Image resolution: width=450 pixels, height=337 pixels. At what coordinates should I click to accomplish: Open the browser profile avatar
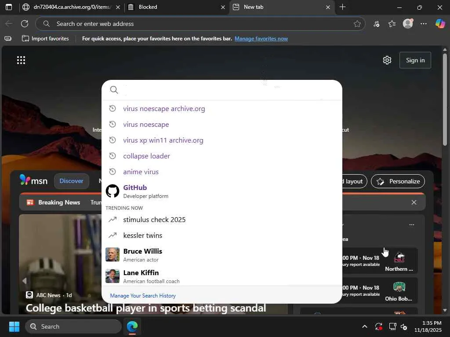click(408, 24)
